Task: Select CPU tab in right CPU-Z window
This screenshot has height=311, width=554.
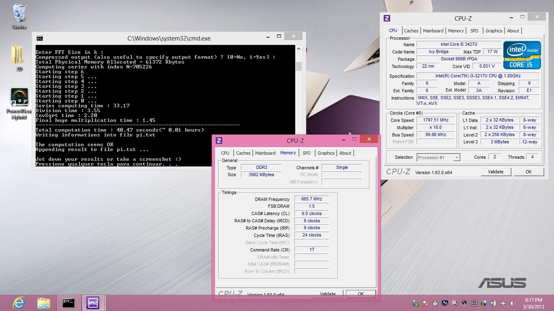Action: (x=393, y=30)
